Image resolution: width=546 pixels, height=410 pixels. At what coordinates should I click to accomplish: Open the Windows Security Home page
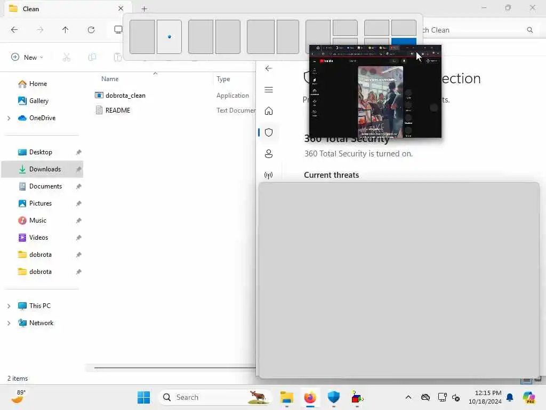click(x=269, y=111)
